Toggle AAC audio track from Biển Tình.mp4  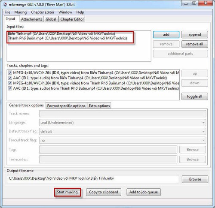(x=10, y=78)
